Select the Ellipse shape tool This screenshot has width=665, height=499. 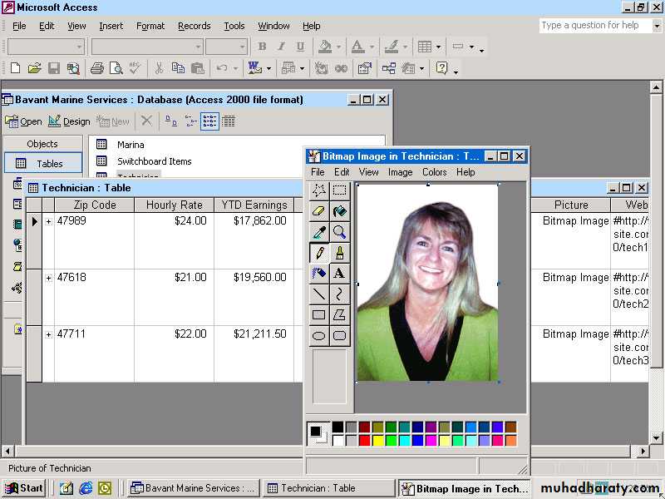coord(319,335)
